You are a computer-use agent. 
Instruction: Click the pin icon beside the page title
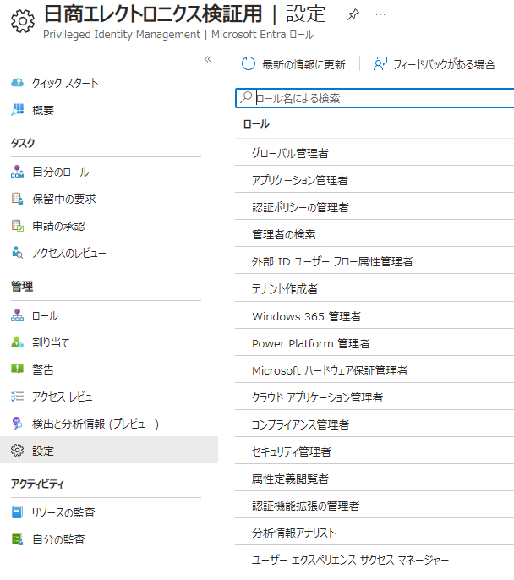tap(353, 15)
